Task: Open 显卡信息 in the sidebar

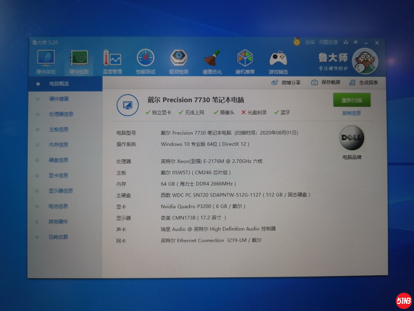Action: pos(59,175)
